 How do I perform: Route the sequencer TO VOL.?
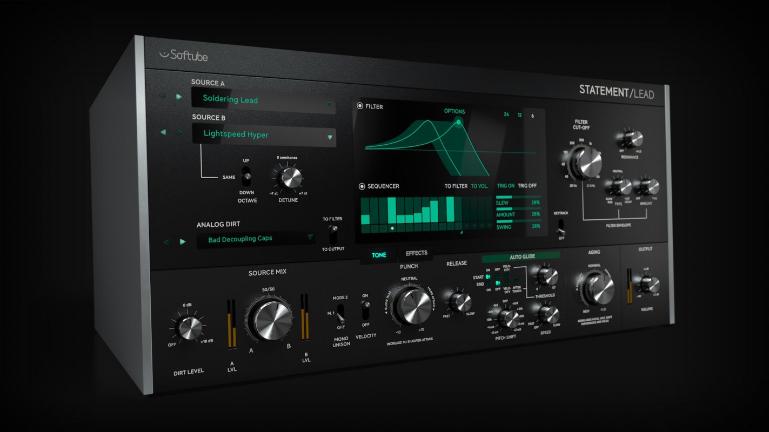tap(480, 185)
